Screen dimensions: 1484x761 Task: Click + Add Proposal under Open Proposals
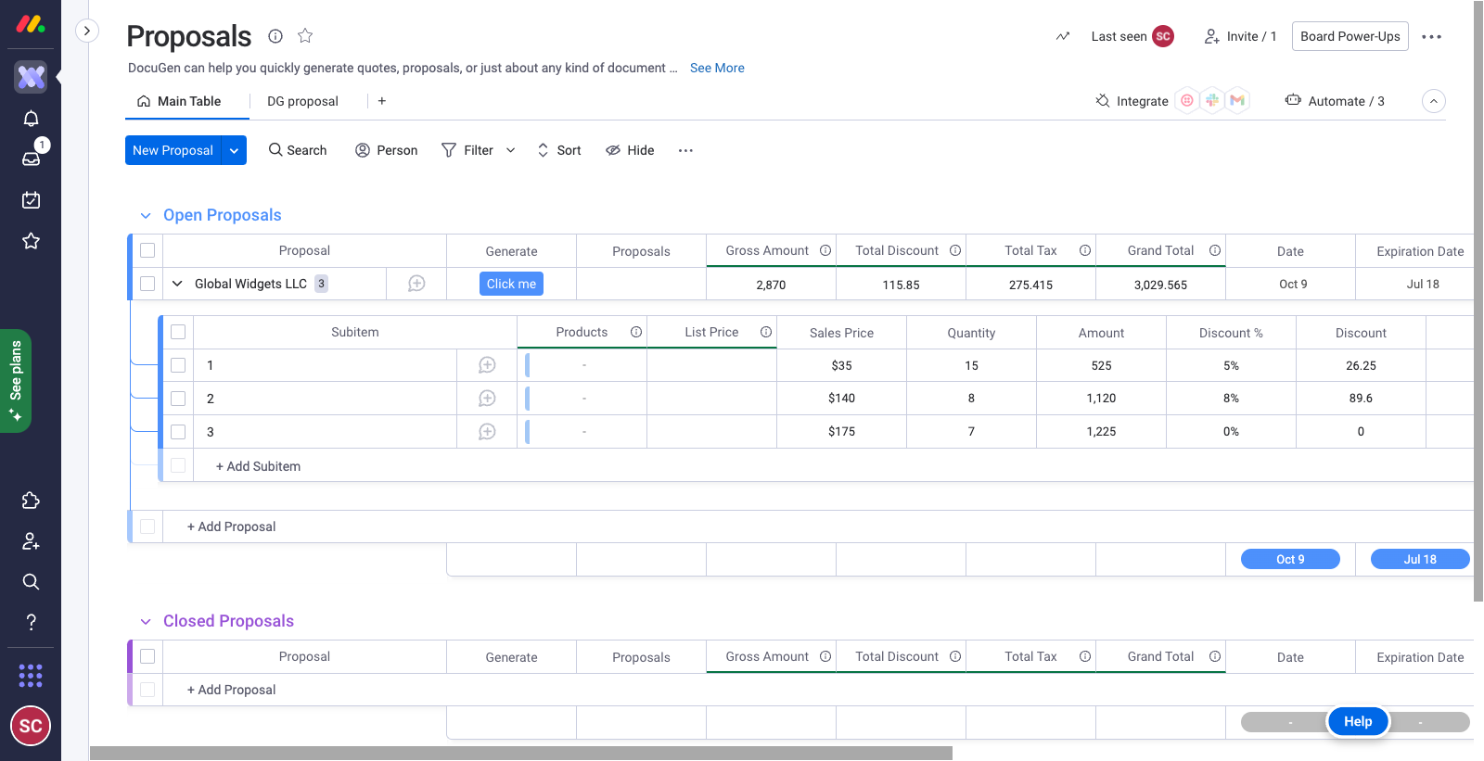(232, 526)
